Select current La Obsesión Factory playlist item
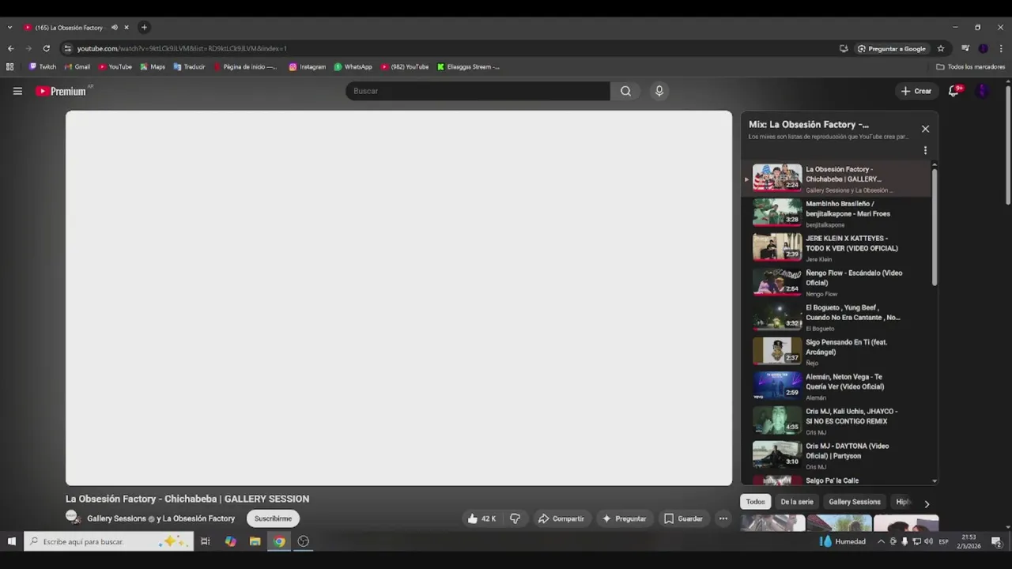 [838, 179]
